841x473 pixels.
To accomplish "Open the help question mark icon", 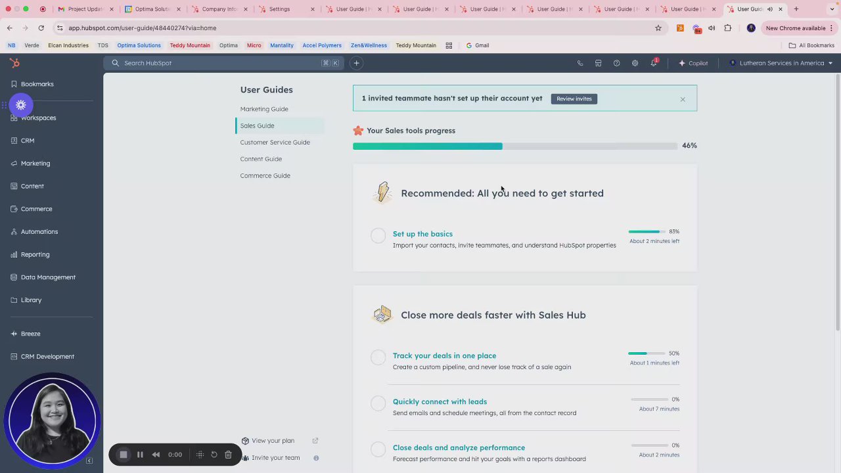I will tap(616, 63).
